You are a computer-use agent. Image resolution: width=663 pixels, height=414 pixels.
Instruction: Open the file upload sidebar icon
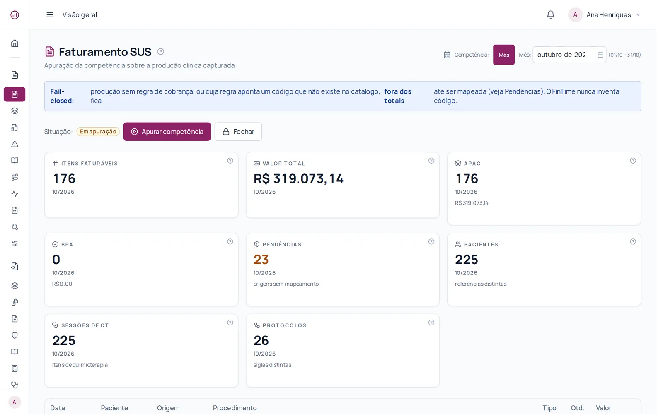pos(15,319)
